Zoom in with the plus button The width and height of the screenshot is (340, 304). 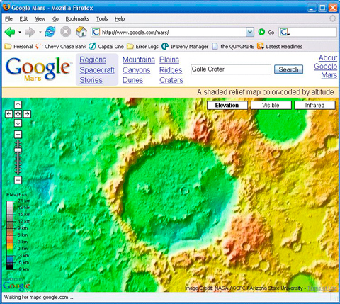pos(18,135)
